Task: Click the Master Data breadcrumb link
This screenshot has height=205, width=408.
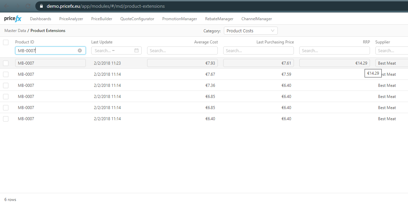Action: click(x=15, y=31)
